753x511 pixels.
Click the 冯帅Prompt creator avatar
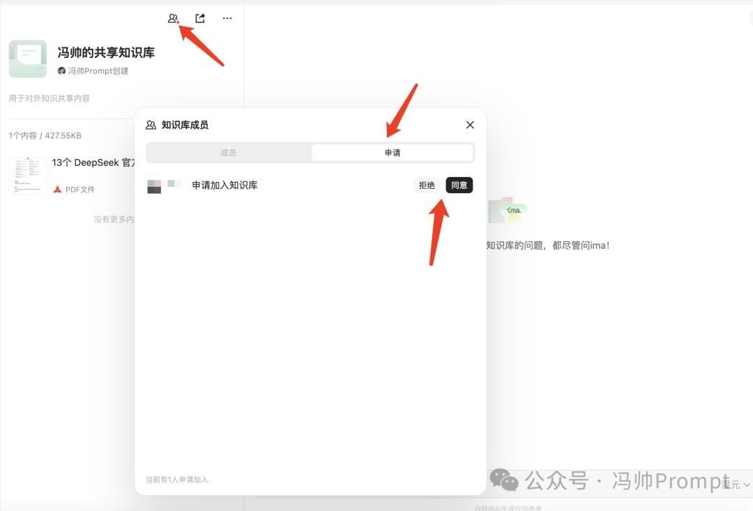coord(61,70)
